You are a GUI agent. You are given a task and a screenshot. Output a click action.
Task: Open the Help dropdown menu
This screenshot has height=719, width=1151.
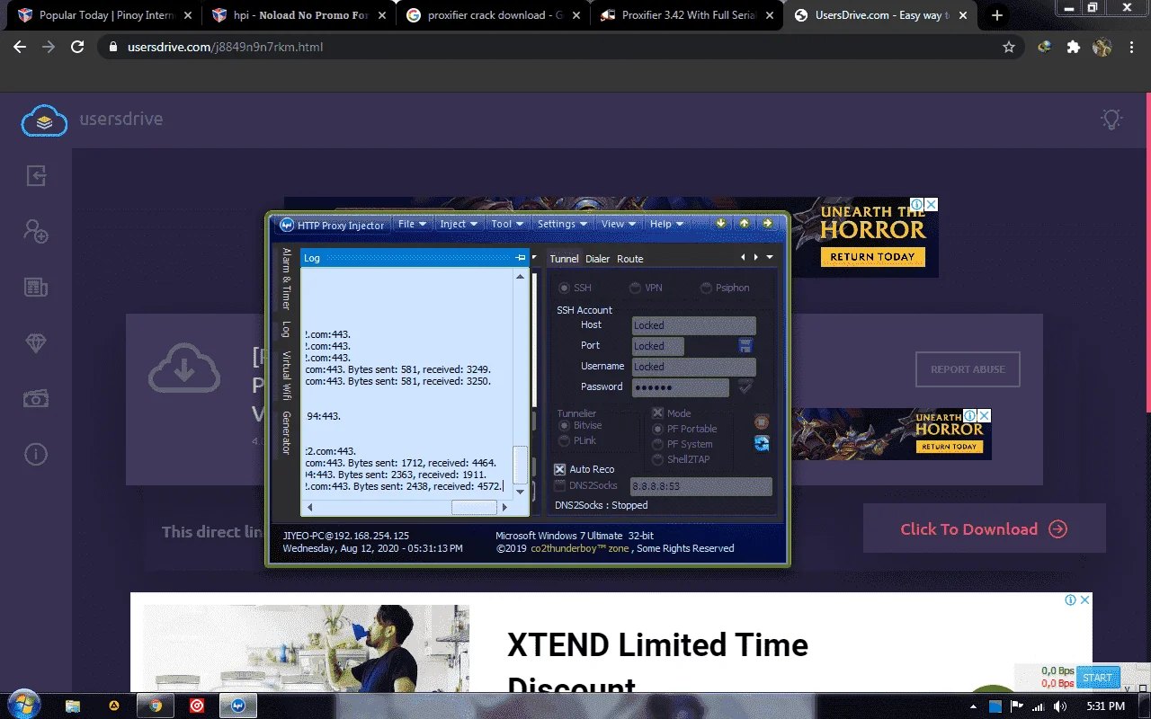pos(666,224)
